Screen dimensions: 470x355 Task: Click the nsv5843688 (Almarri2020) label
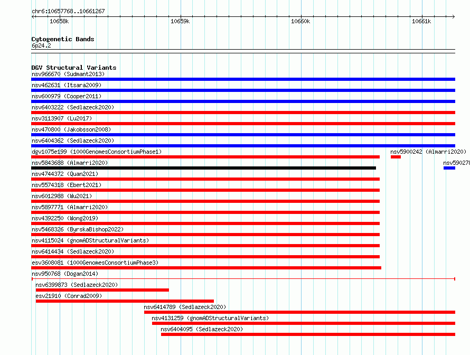point(70,163)
